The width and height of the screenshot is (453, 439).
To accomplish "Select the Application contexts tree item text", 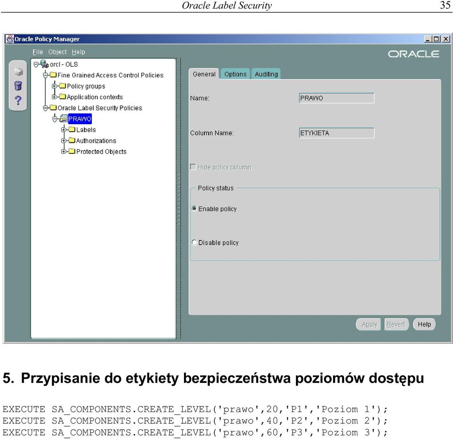I will [x=95, y=97].
